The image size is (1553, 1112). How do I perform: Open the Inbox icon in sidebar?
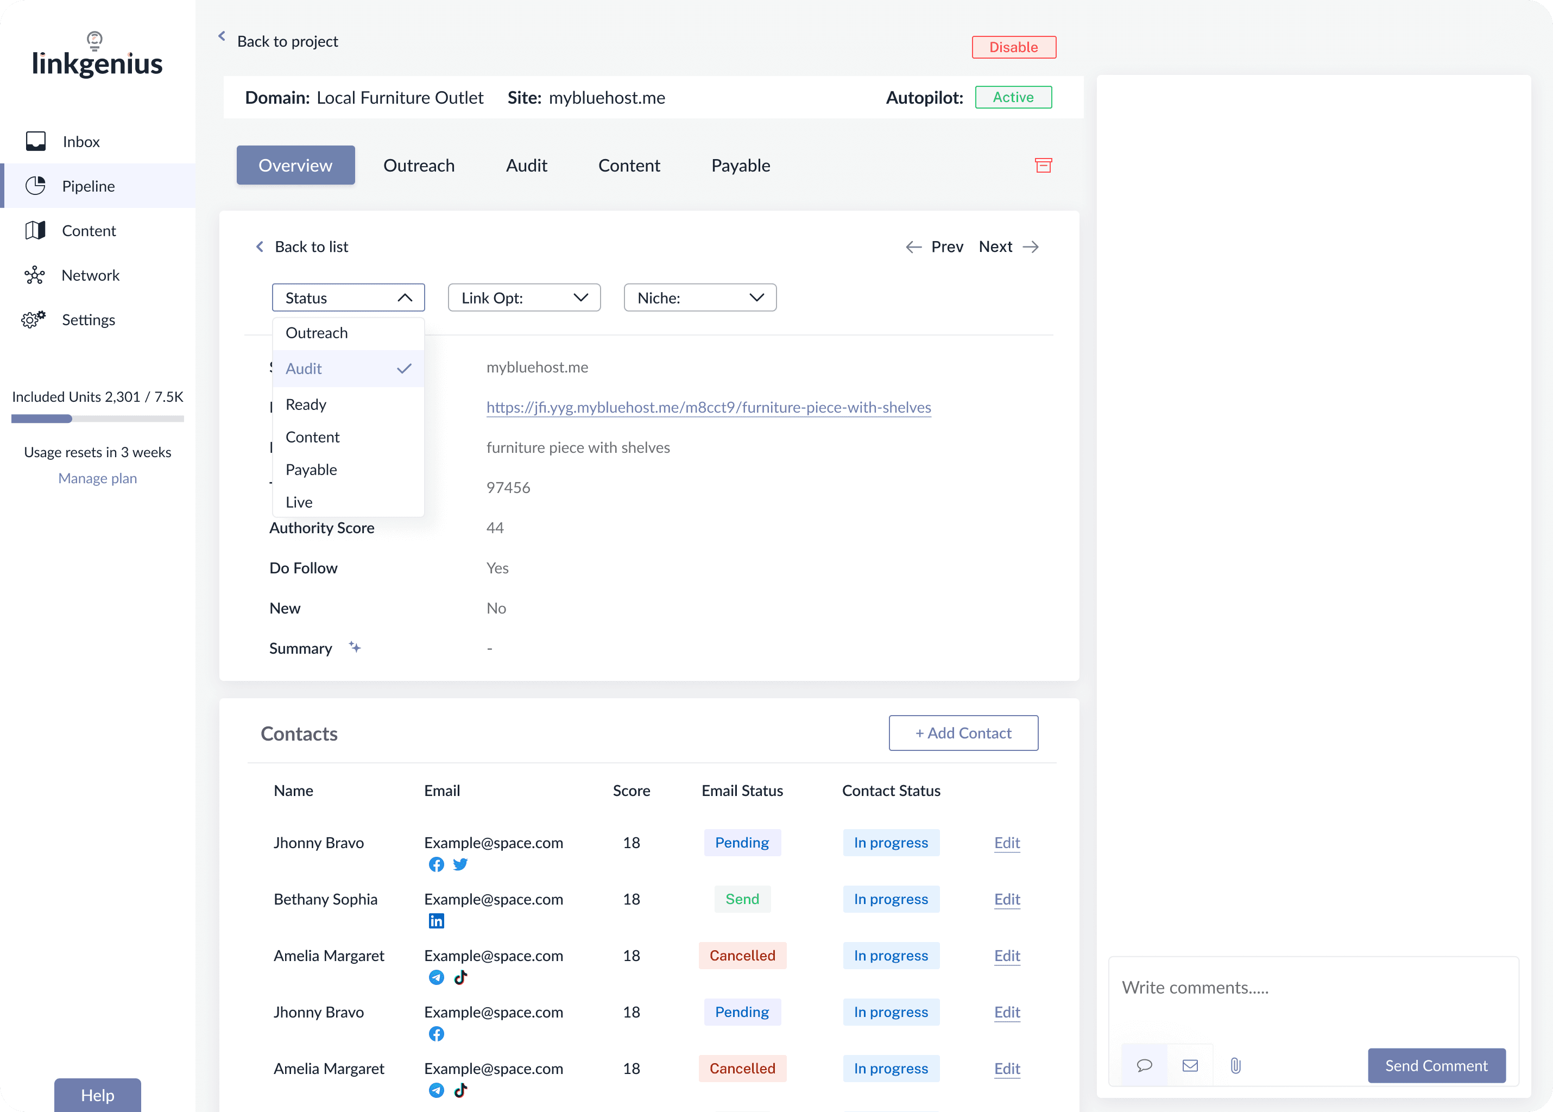pyautogui.click(x=36, y=141)
